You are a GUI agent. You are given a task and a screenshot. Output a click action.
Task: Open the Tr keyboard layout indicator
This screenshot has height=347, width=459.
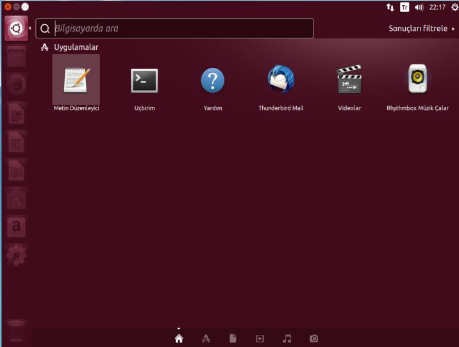[x=405, y=7]
